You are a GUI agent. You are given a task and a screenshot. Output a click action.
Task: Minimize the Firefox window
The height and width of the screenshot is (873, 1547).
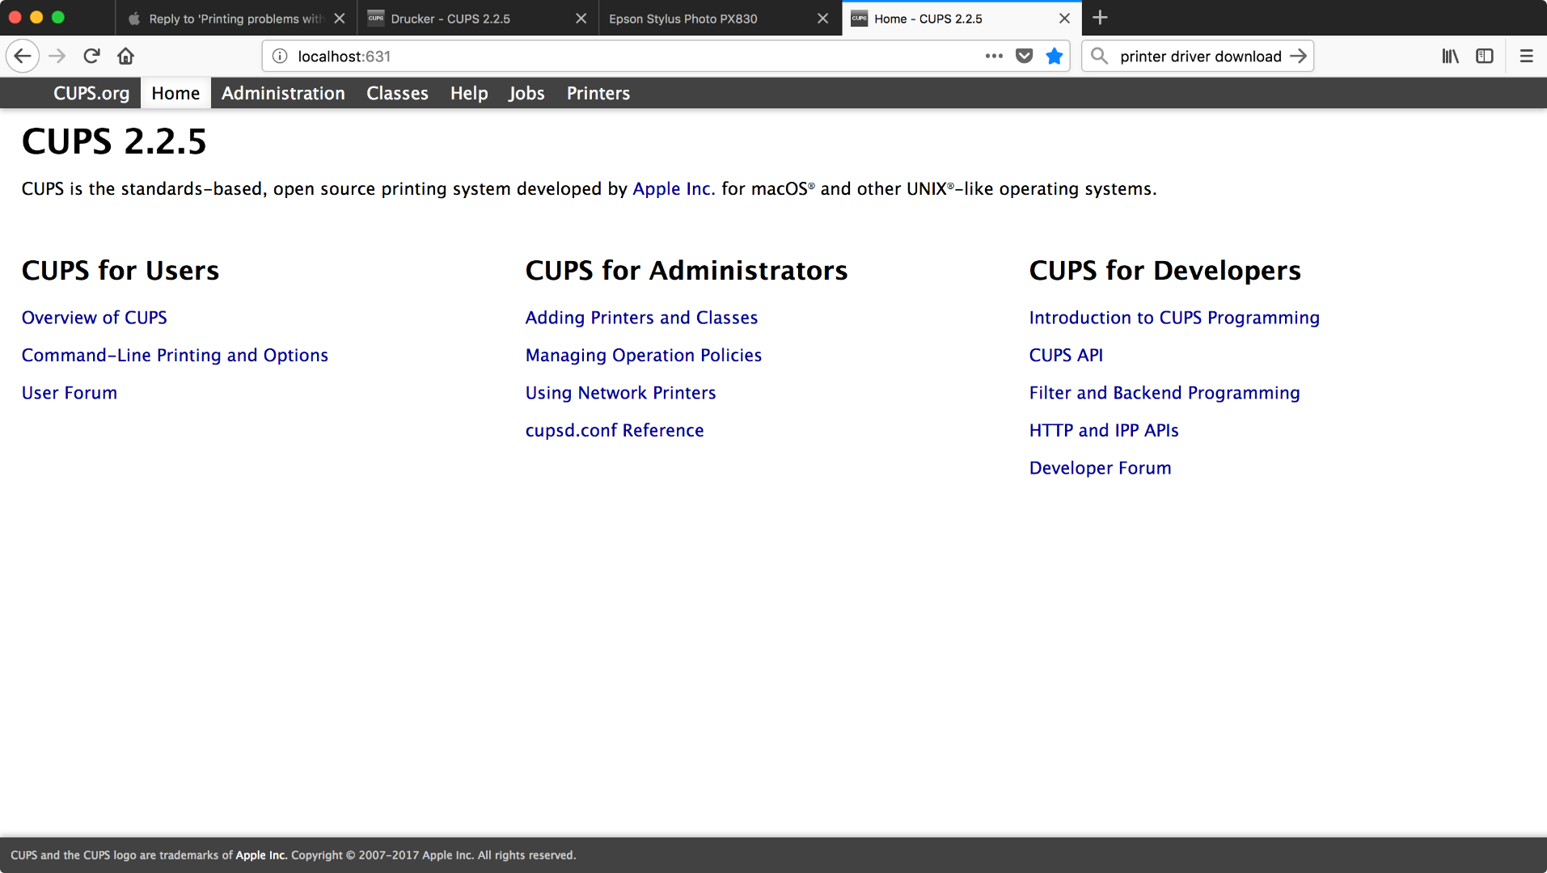pos(36,17)
